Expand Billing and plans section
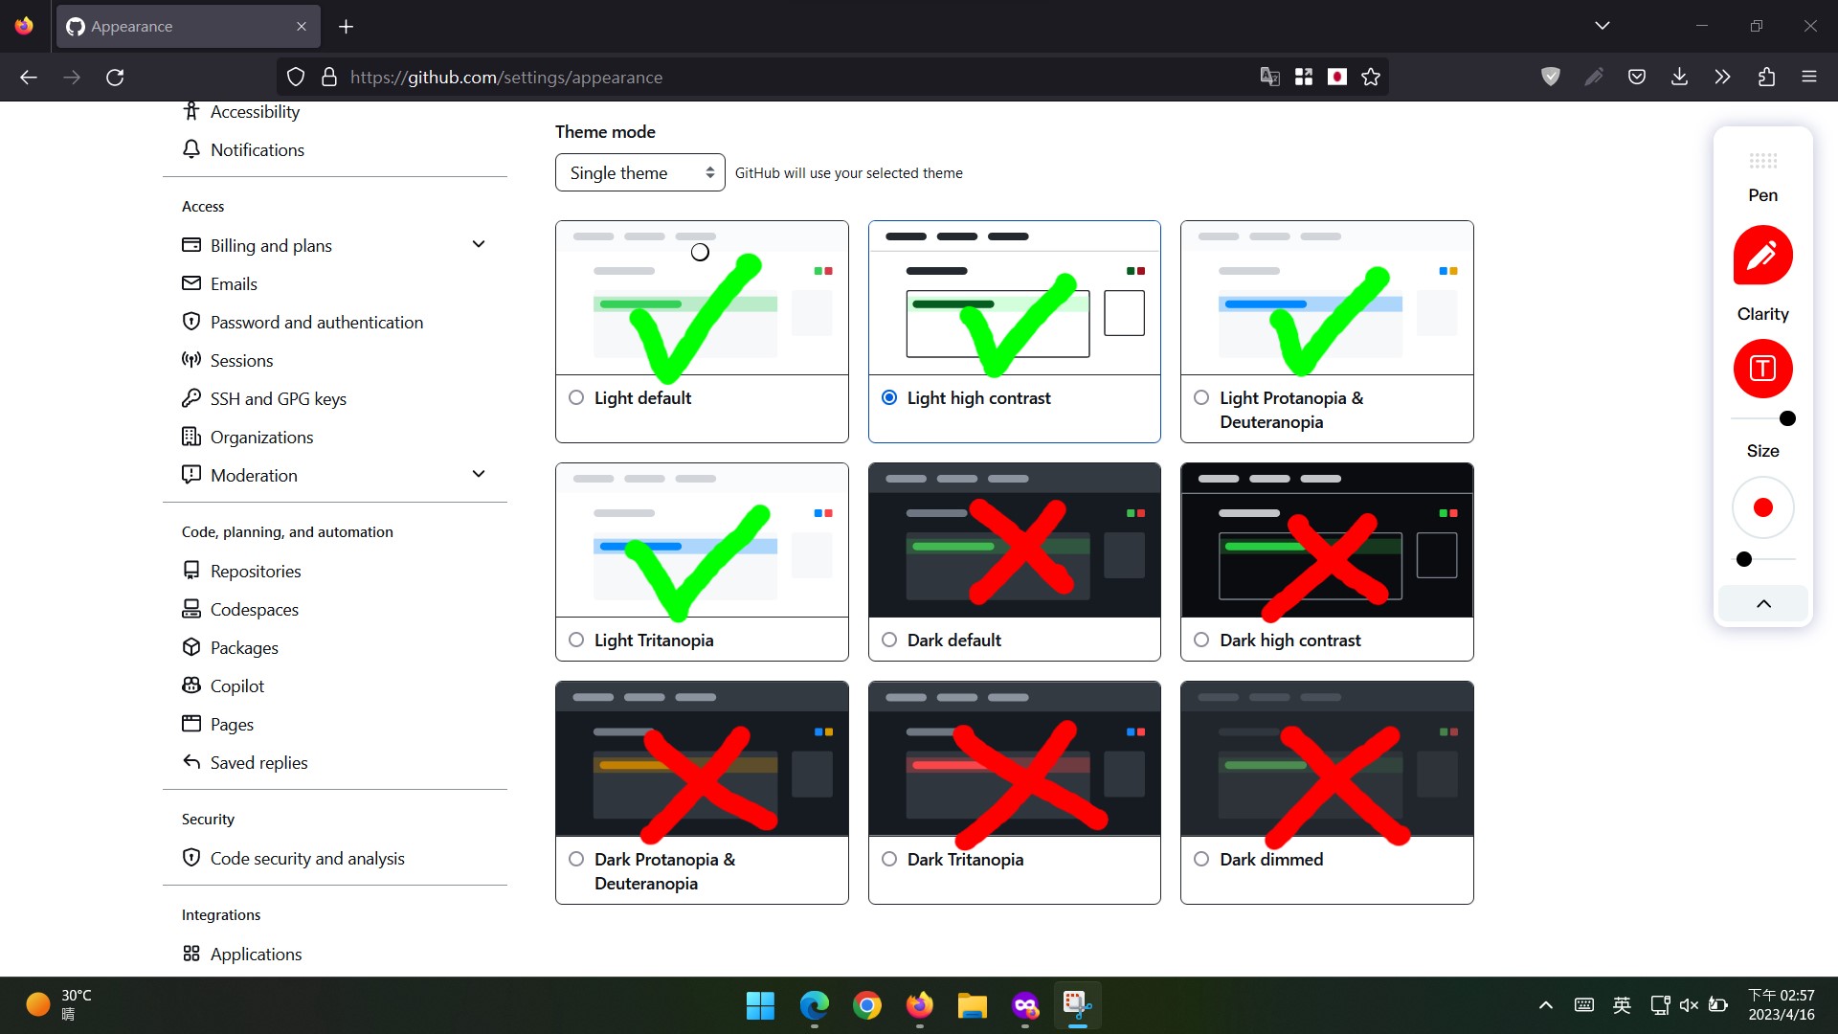Screen dimensions: 1838x1034 tap(479, 245)
